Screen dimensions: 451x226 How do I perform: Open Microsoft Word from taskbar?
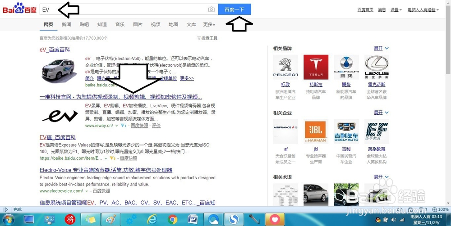(193, 220)
